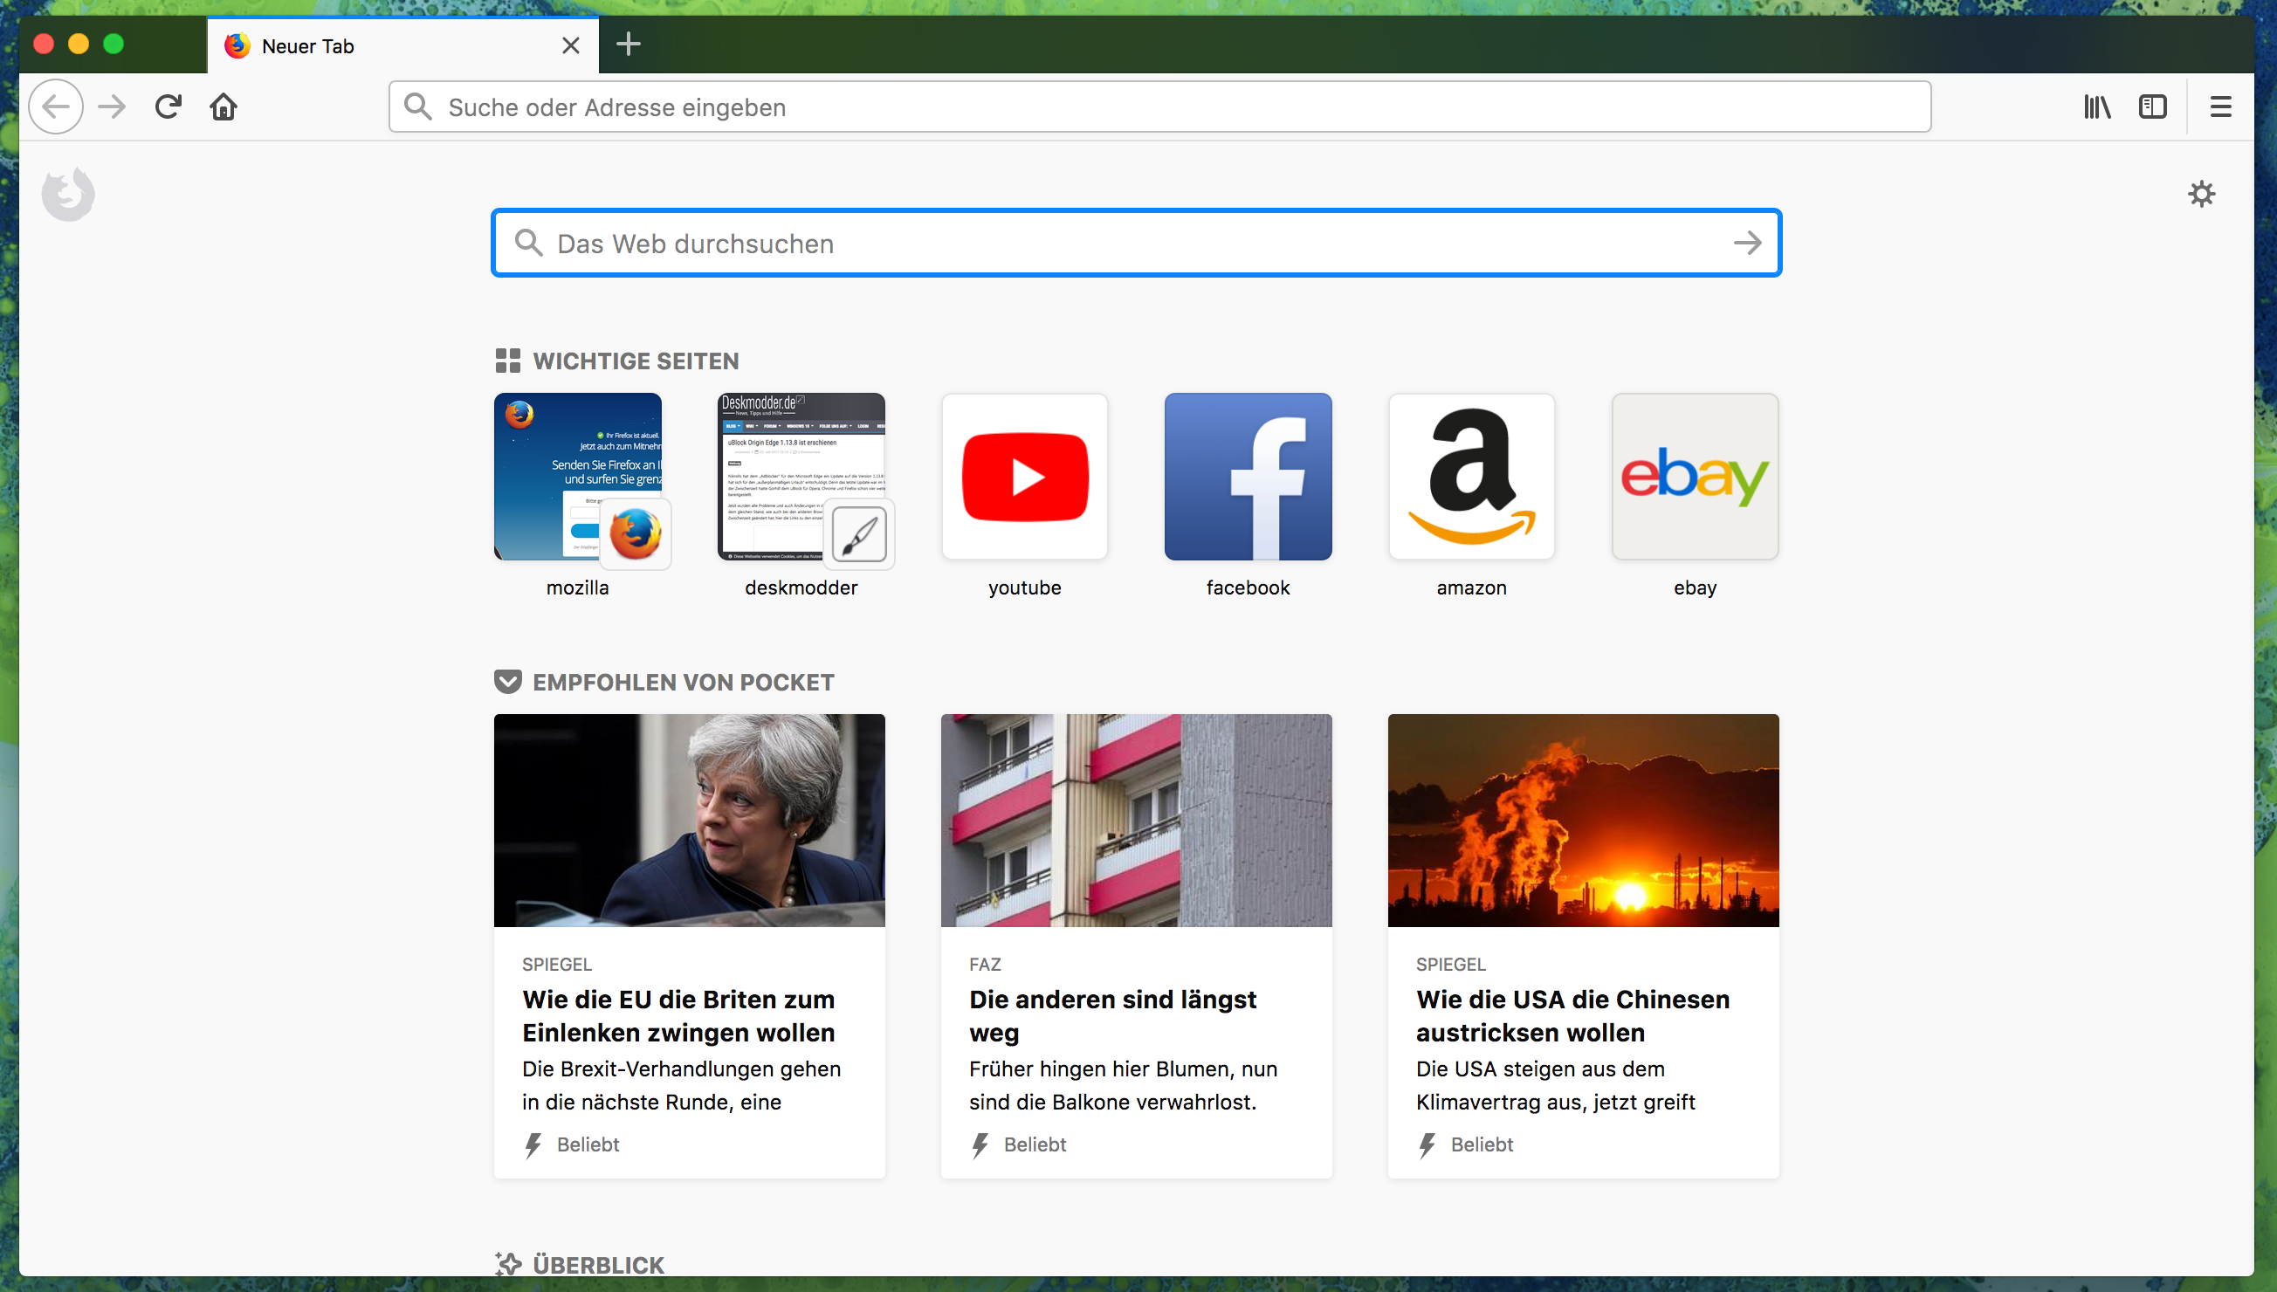Viewport: 2277px width, 1292px height.
Task: Open the amazon top site tile
Action: click(1472, 477)
